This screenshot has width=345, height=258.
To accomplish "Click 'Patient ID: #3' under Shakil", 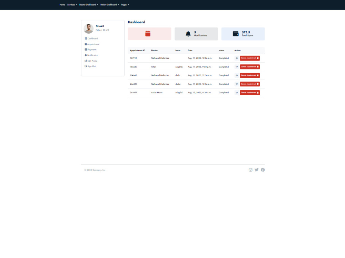I will 102,30.
